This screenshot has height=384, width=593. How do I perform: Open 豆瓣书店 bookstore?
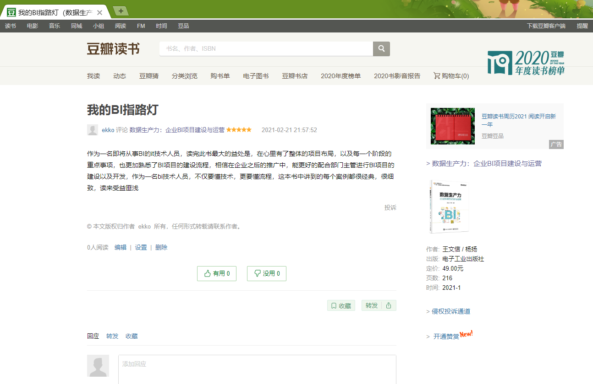pos(295,76)
